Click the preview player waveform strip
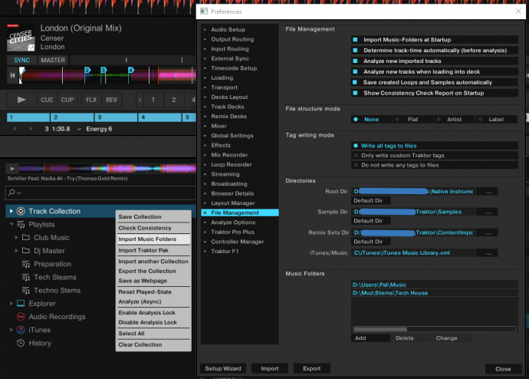The image size is (529, 379). coord(107,169)
